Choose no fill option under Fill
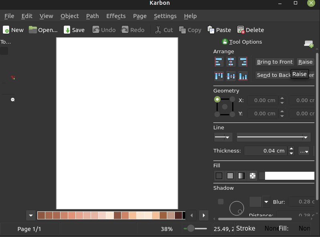 (219, 176)
